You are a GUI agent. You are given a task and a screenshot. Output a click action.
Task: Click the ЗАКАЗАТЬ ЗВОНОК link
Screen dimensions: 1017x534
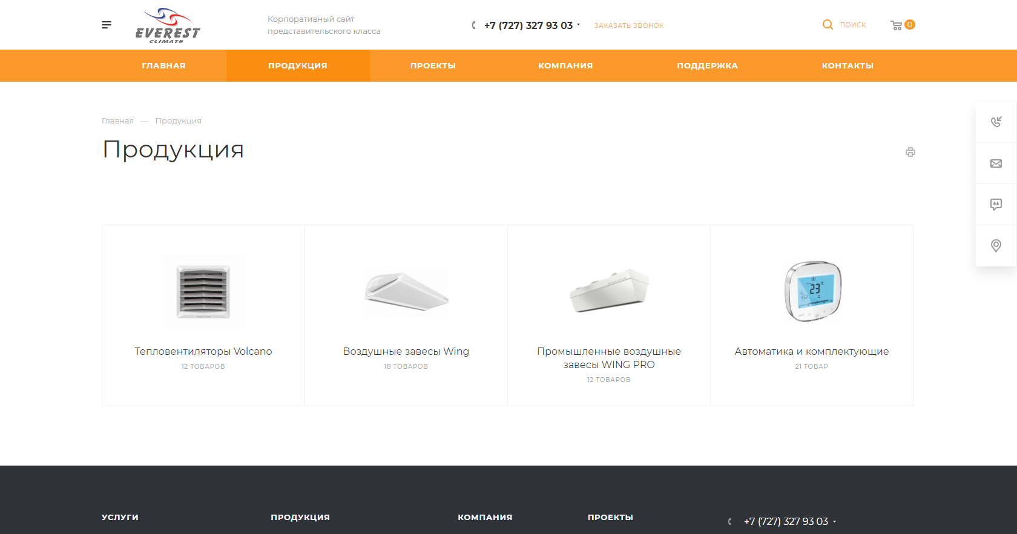(x=629, y=25)
